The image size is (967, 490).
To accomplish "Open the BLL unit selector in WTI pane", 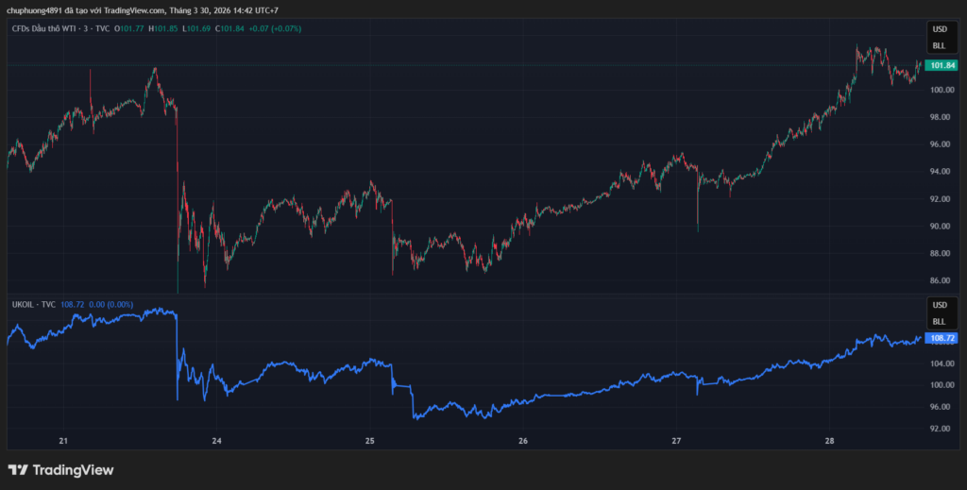I will click(939, 45).
